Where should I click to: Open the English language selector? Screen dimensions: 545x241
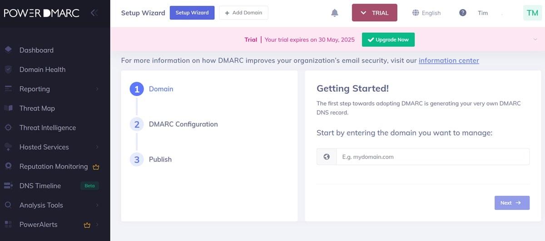coord(426,13)
